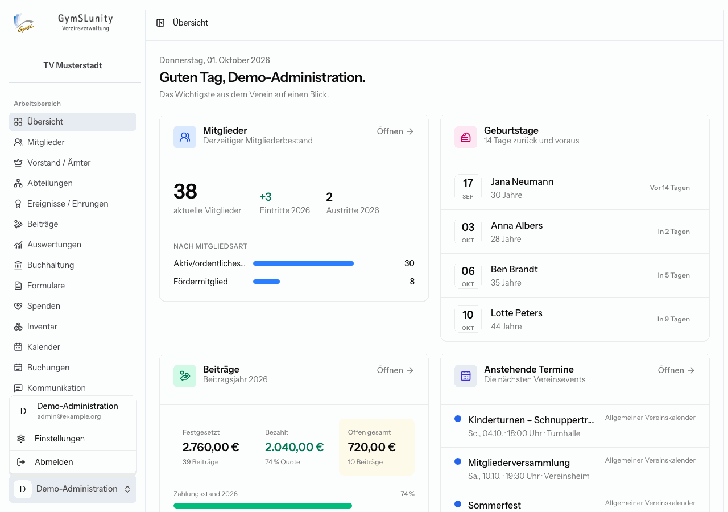The height and width of the screenshot is (512, 728).
Task: Click the Ben Brandt birthday entry
Action: tap(575, 275)
